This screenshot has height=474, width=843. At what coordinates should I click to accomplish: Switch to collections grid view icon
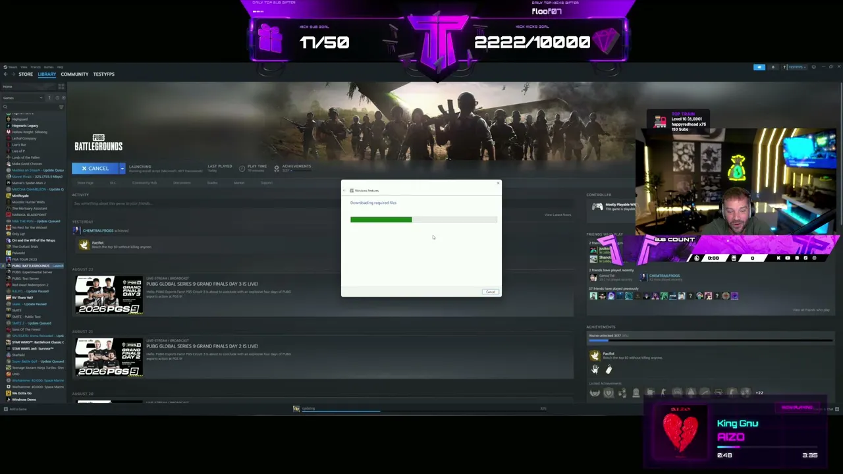(61, 87)
